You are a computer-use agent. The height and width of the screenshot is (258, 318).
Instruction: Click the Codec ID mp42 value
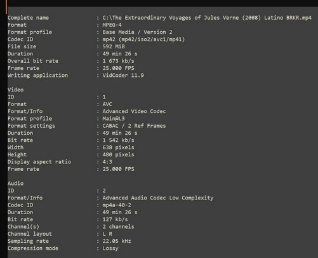[x=143, y=39]
